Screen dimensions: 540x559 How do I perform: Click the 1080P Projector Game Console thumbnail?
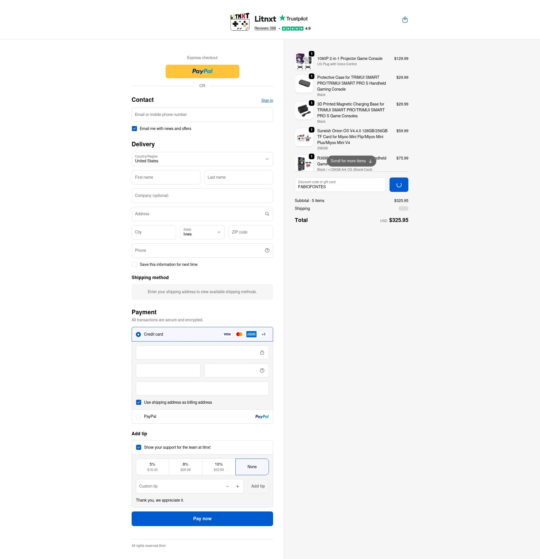pos(304,61)
